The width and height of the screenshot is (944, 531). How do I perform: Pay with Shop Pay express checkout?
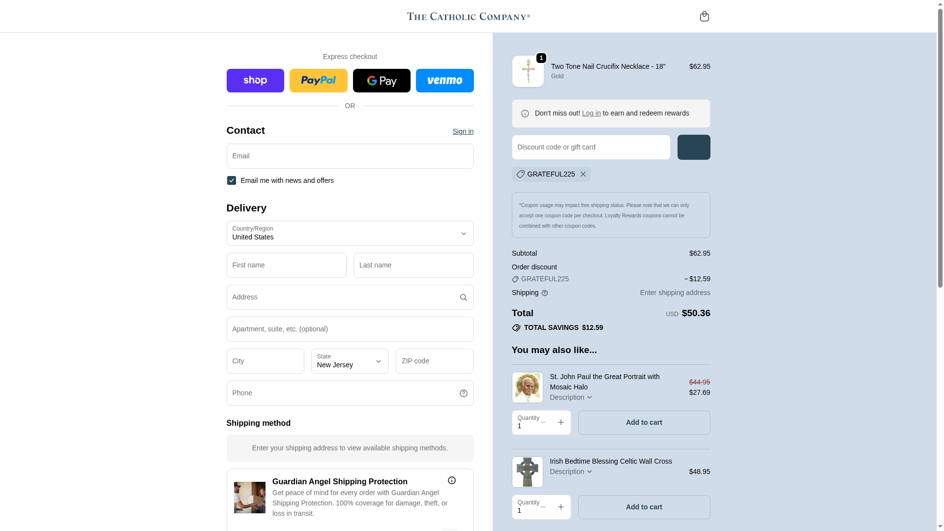click(255, 81)
